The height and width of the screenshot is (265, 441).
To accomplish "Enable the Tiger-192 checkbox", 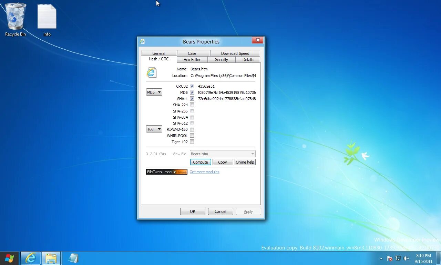I will click(192, 142).
